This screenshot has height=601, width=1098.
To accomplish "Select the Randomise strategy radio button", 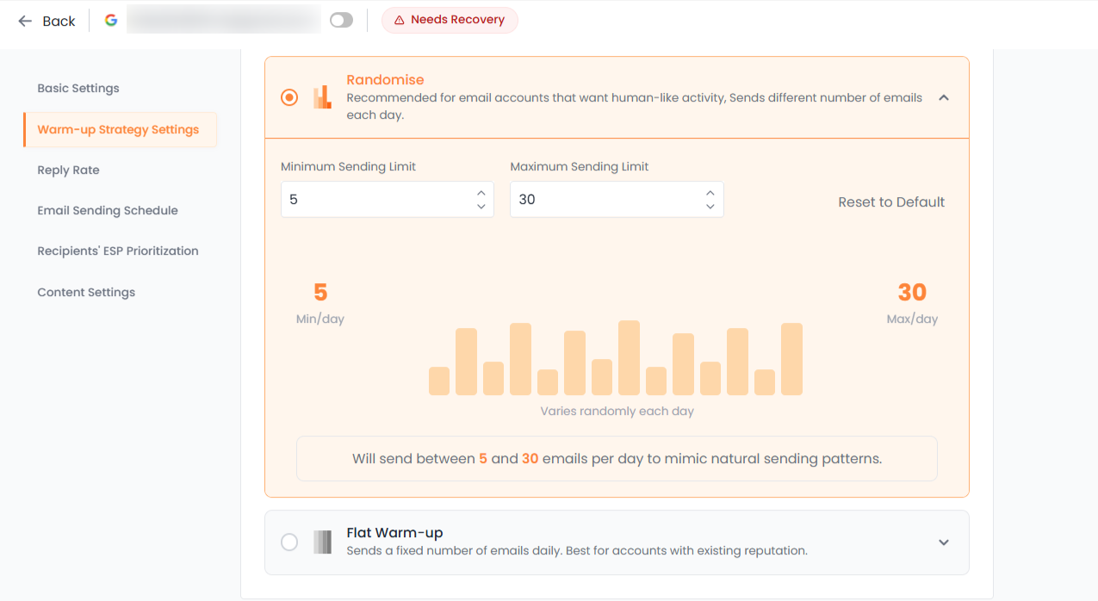I will tap(289, 97).
